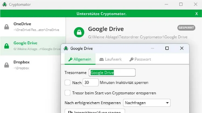This screenshot has width=202, height=113.
Task: Dismiss the green Unterstütze Cryptomator banner
Action: pos(196,14)
